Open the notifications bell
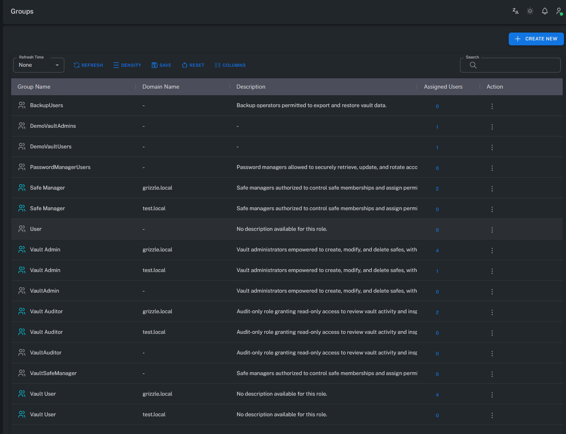 545,11
